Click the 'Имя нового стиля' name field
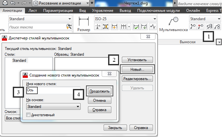Image resolution: width=222 pixels, height=137 pixels. point(53,90)
